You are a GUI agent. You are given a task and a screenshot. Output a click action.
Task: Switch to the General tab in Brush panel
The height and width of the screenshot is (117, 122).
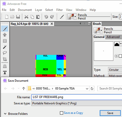tap(99, 37)
